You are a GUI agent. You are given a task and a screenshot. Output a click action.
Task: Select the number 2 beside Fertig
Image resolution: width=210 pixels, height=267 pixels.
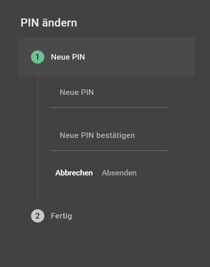[38, 216]
